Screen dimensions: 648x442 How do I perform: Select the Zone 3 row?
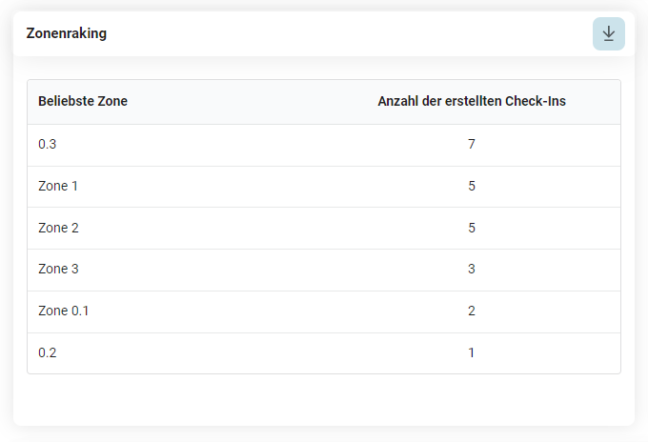pyautogui.click(x=324, y=269)
